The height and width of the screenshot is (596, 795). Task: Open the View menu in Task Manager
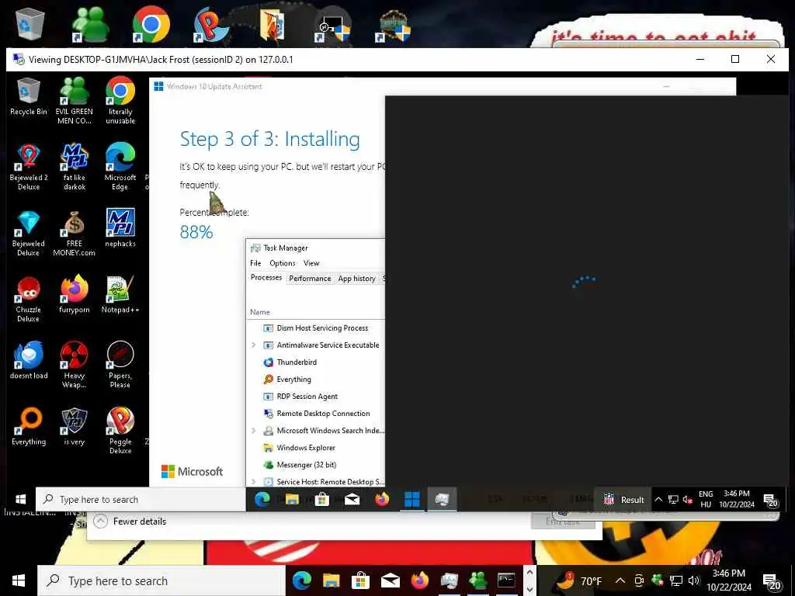point(311,263)
